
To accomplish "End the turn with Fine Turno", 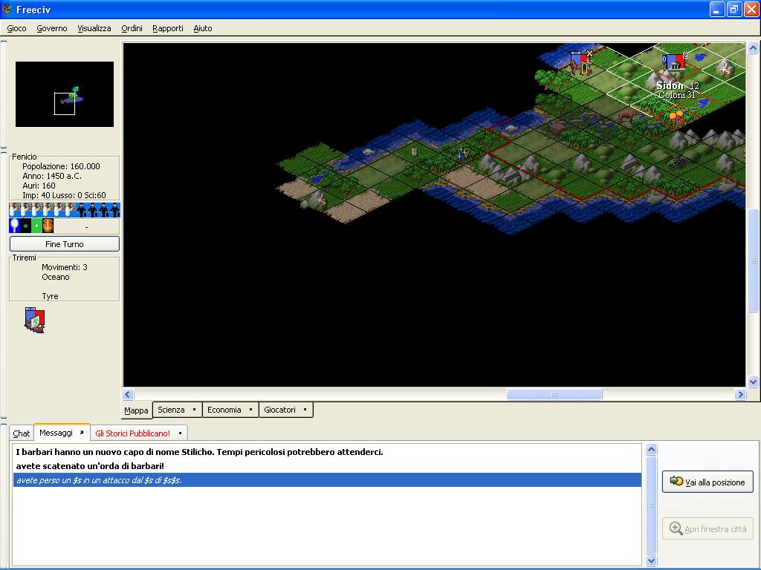I will 65,243.
